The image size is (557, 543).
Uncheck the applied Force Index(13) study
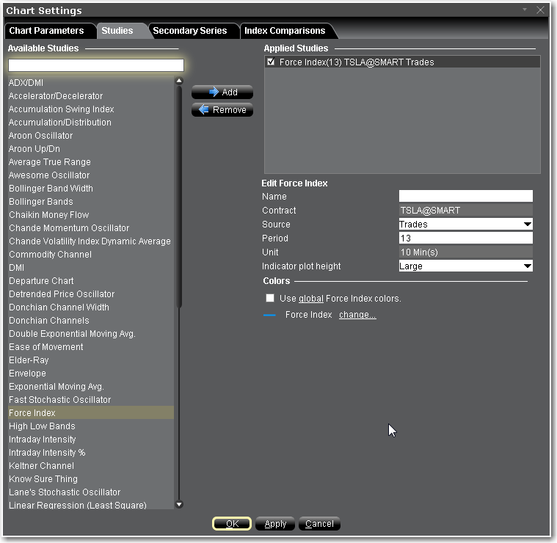(x=271, y=62)
